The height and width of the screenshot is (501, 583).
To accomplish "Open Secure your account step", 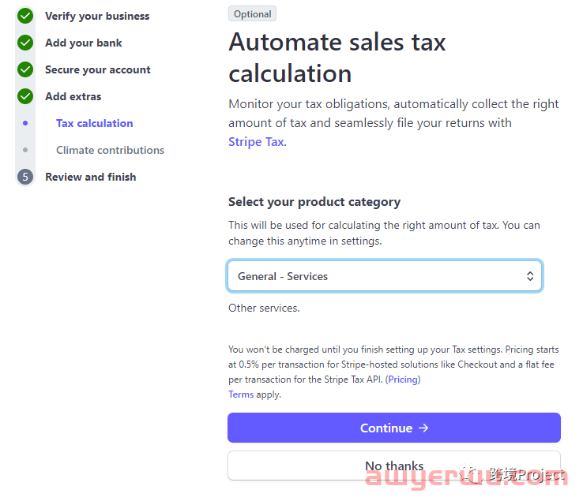I will [x=98, y=69].
